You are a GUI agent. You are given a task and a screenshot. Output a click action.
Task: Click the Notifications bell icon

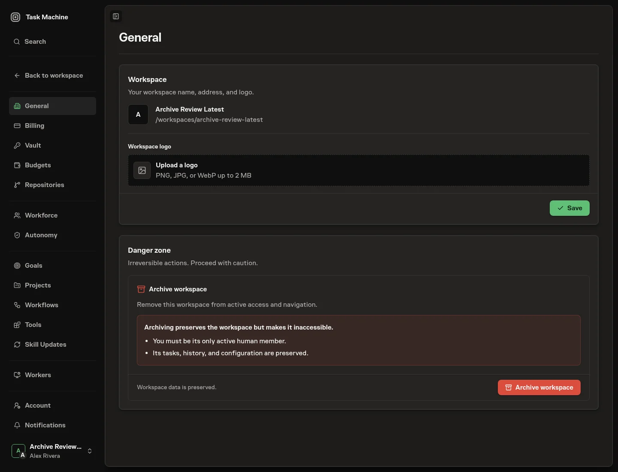coord(17,425)
